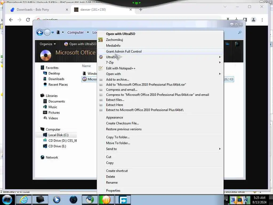Select Network in the navigation pane
This screenshot has width=273, height=205.
click(52, 157)
